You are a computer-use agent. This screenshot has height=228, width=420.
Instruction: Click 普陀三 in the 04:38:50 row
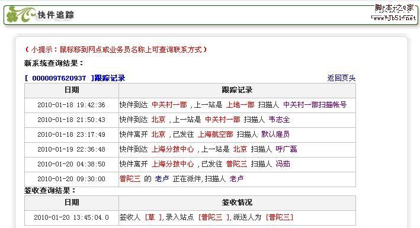point(236,163)
